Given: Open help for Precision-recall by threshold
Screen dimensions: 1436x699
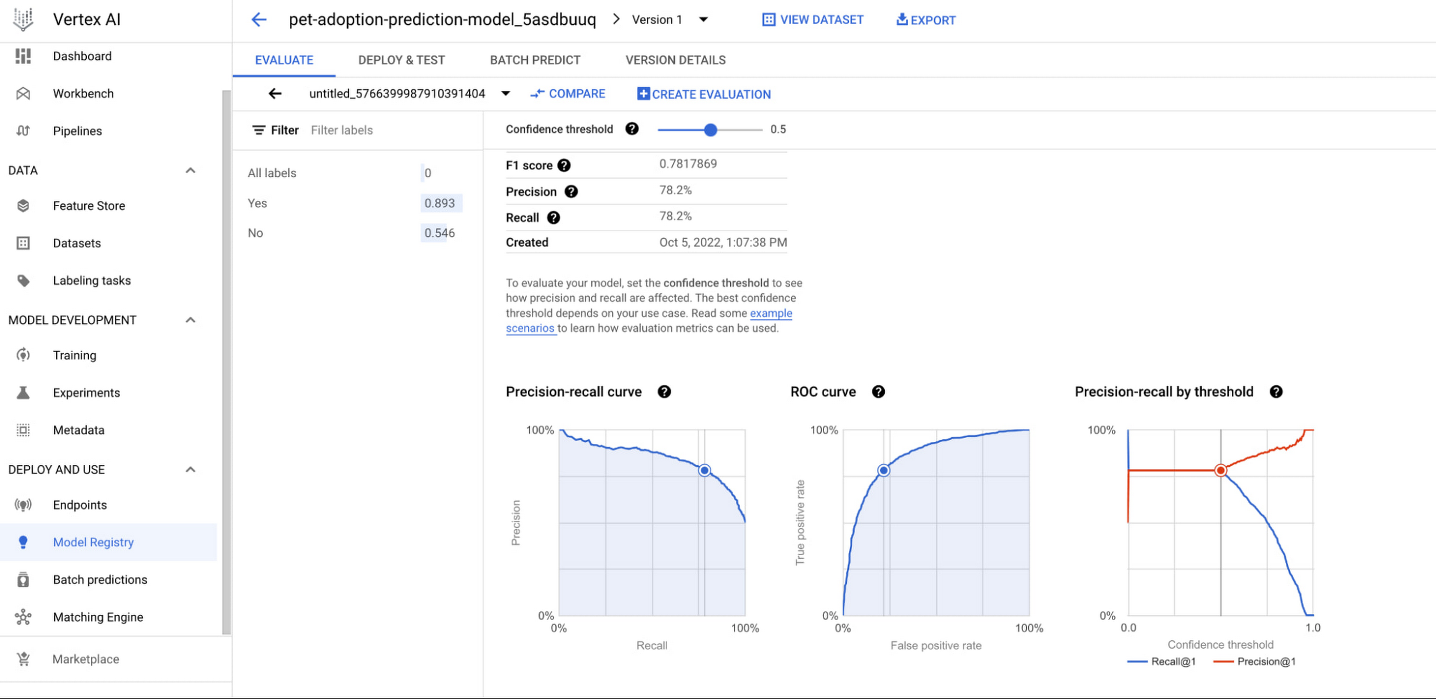Looking at the screenshot, I should point(1276,392).
